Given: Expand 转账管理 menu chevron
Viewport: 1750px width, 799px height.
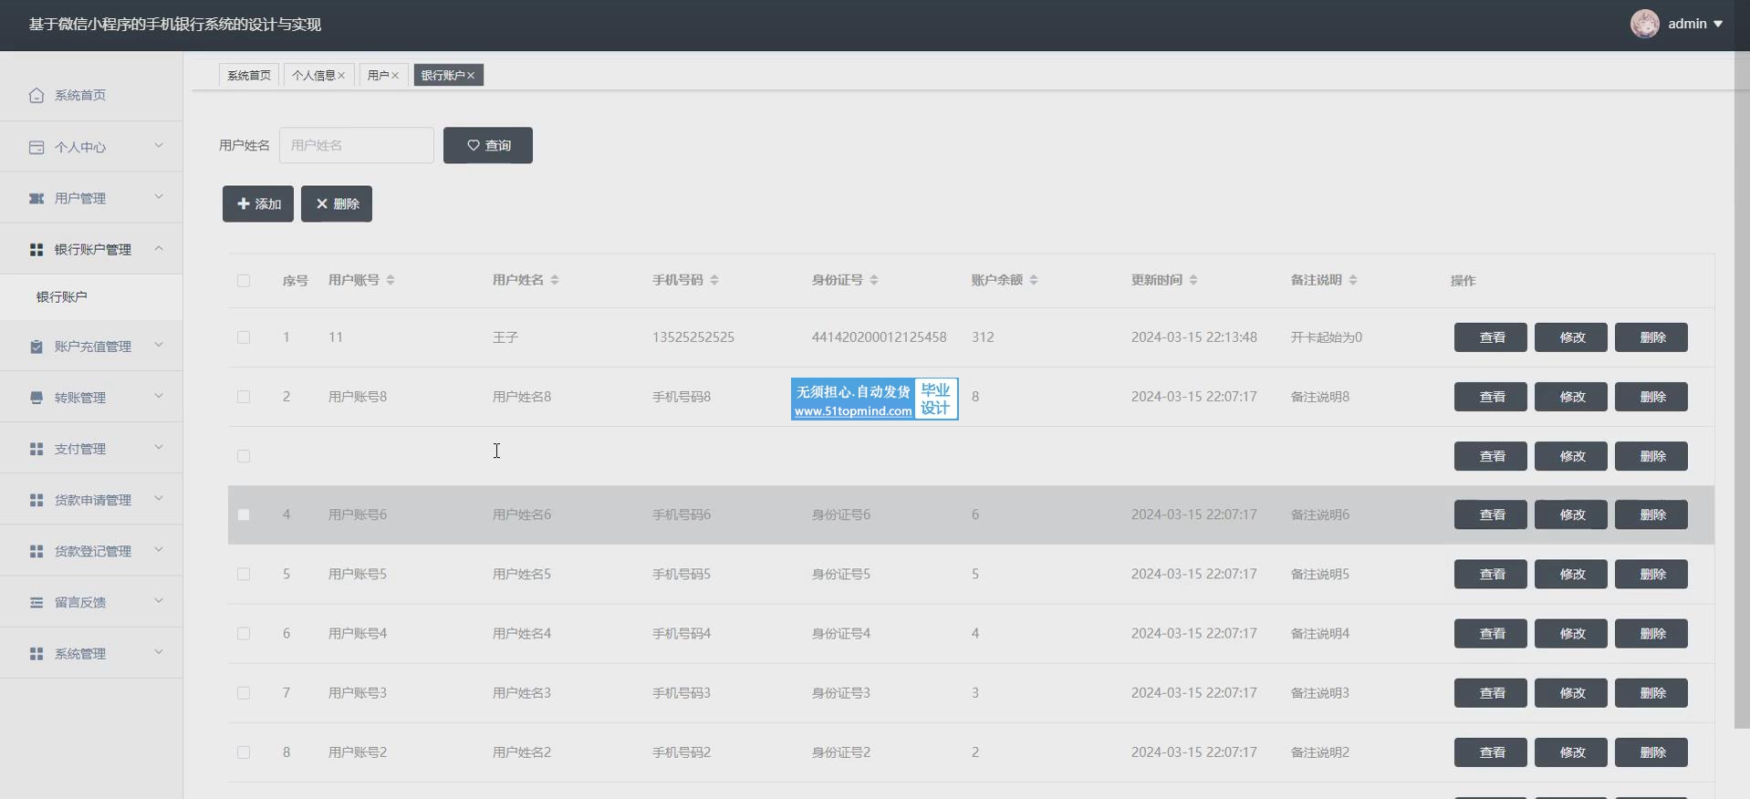Looking at the screenshot, I should tap(159, 396).
